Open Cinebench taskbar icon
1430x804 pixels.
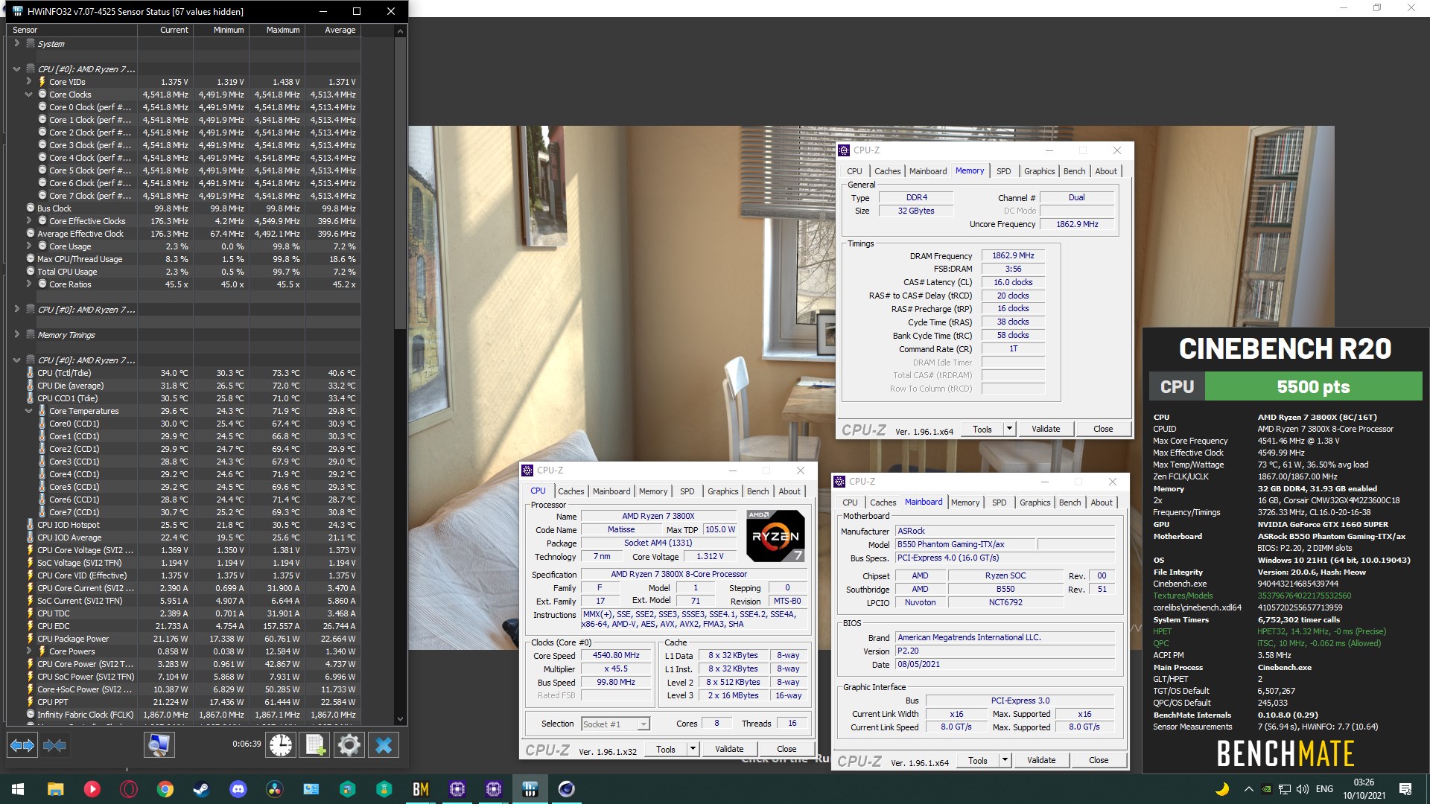click(x=567, y=789)
